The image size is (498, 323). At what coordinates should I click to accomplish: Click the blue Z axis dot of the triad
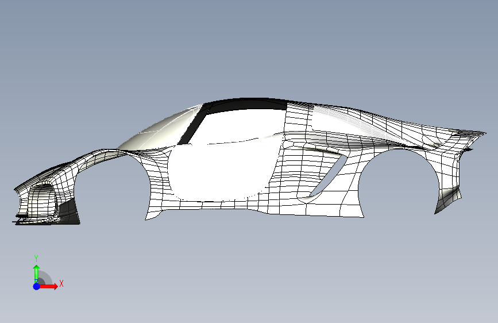pos(36,286)
